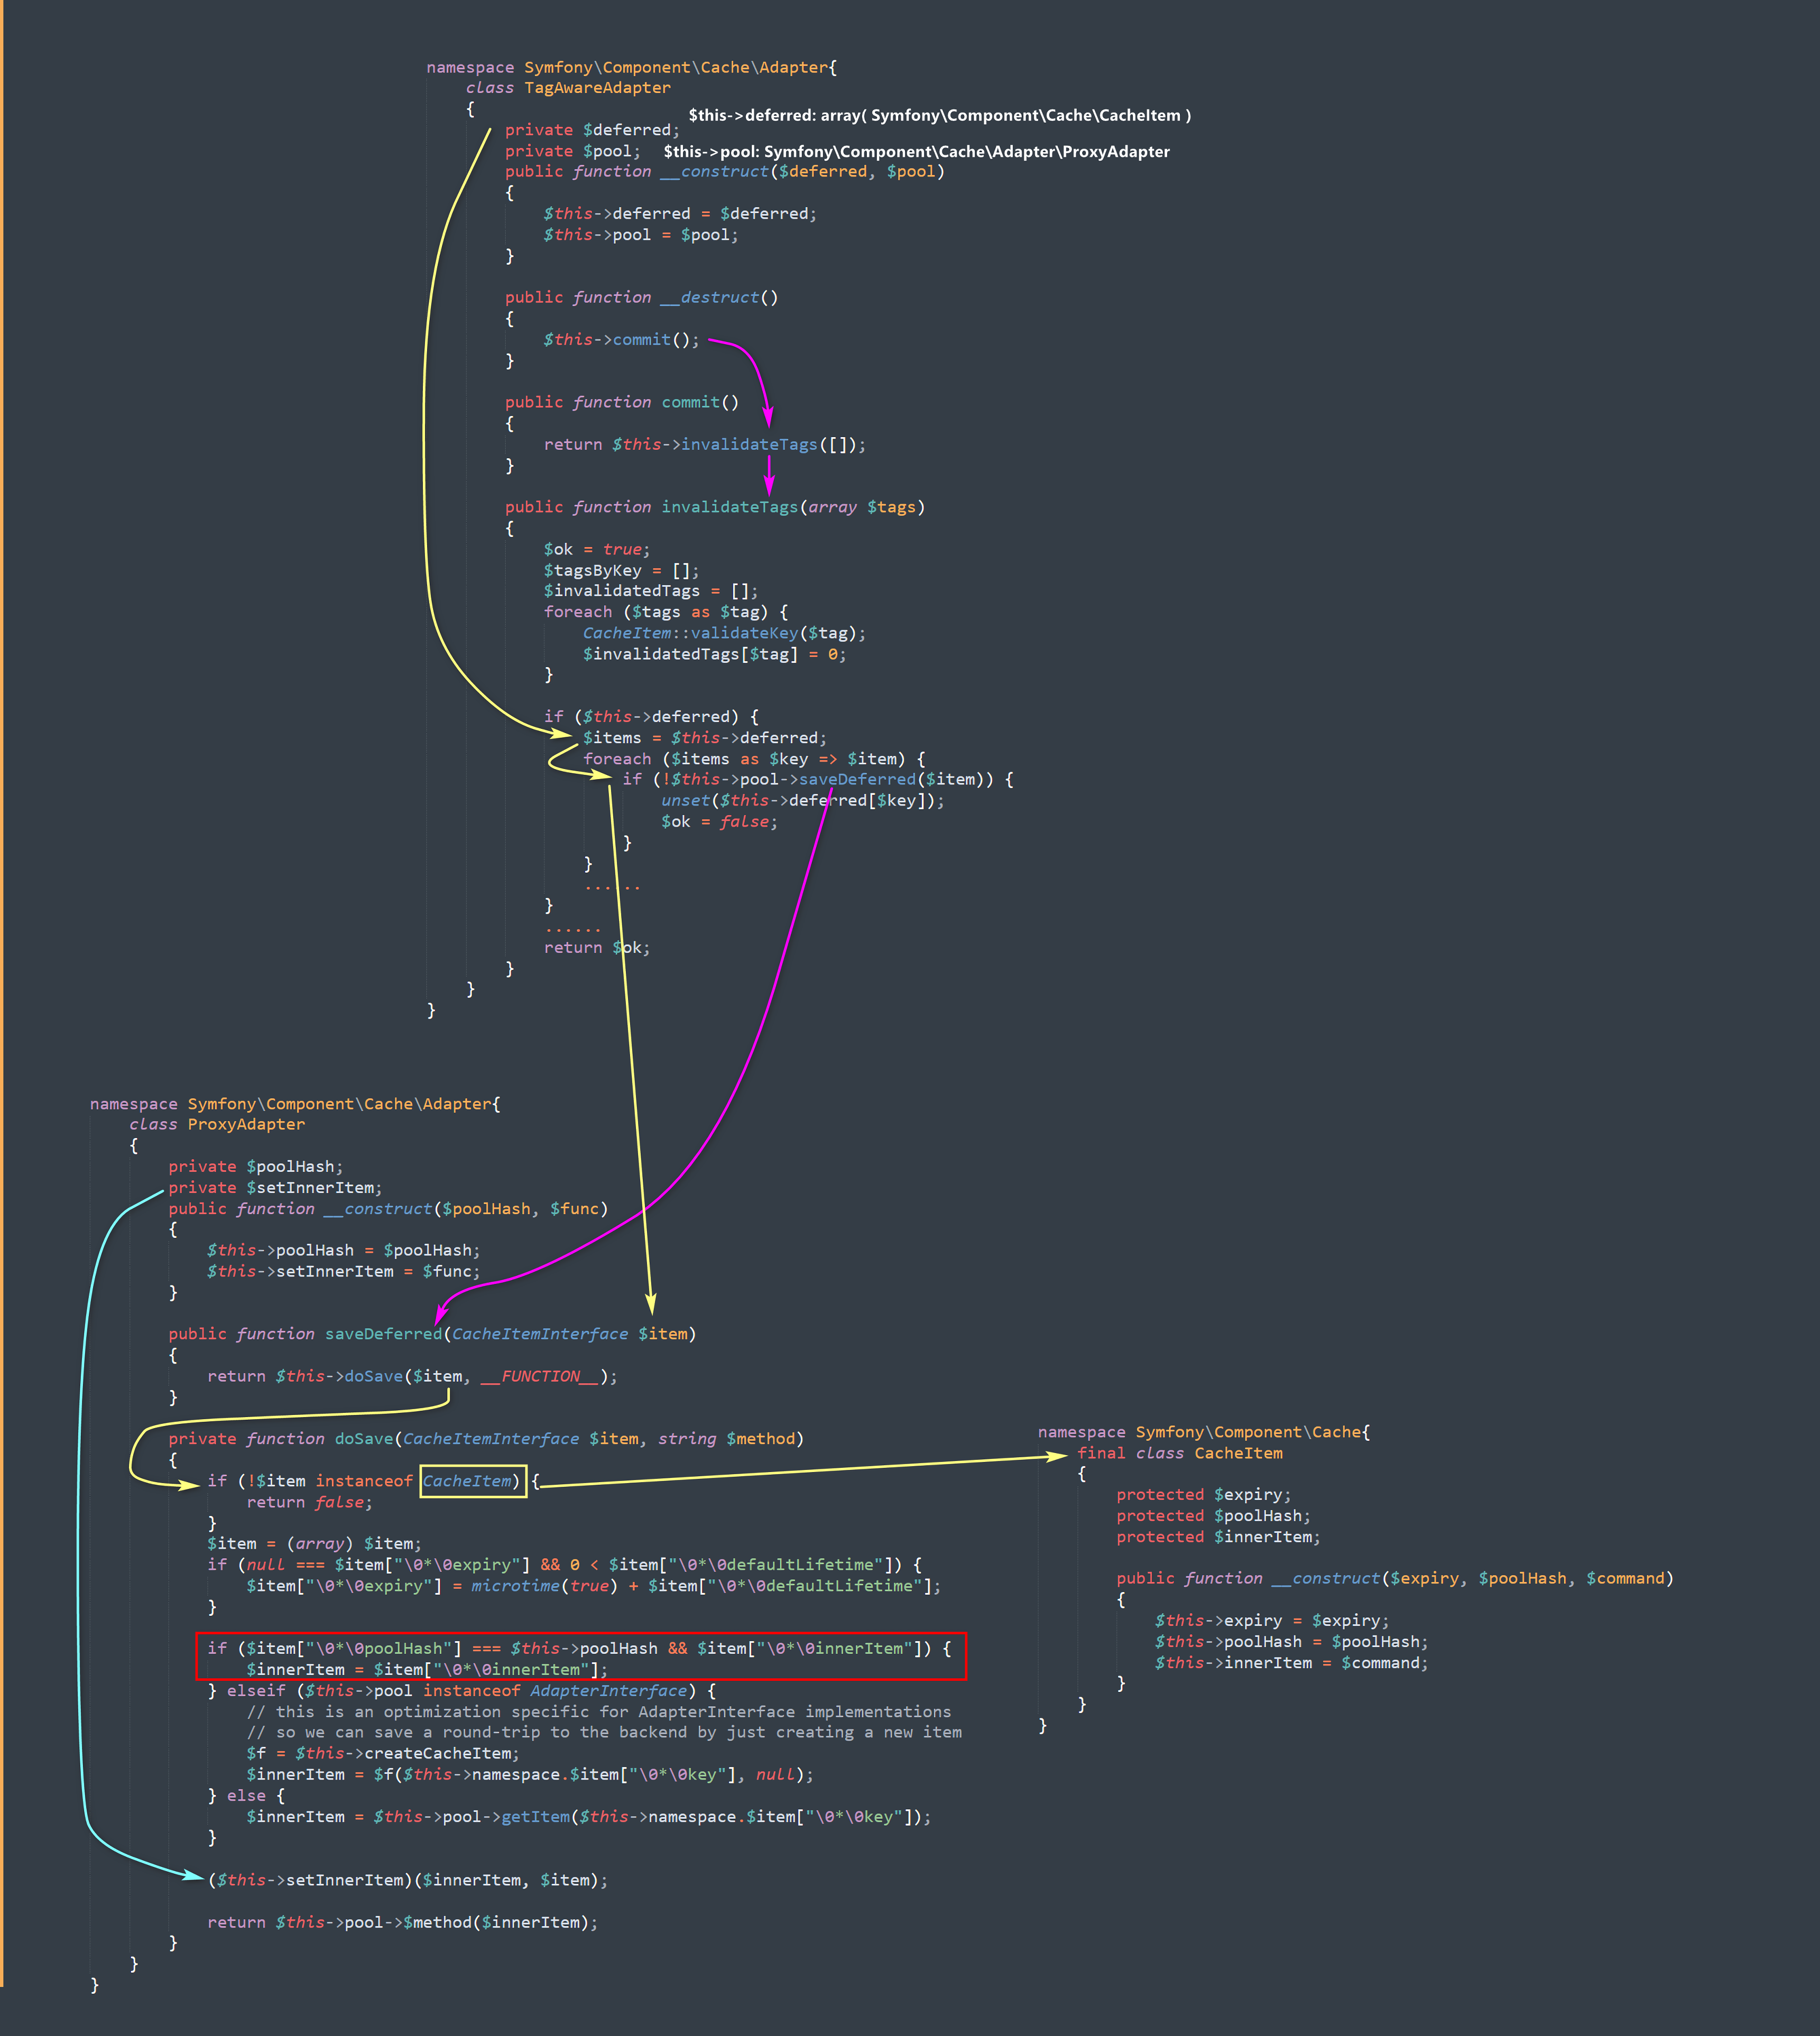
Task: Click '$this->deferred = $deferred;' assignment
Action: click(680, 214)
